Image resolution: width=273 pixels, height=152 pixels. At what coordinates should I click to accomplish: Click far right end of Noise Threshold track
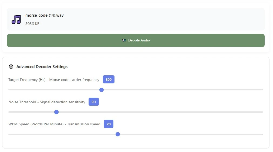pos(261,112)
